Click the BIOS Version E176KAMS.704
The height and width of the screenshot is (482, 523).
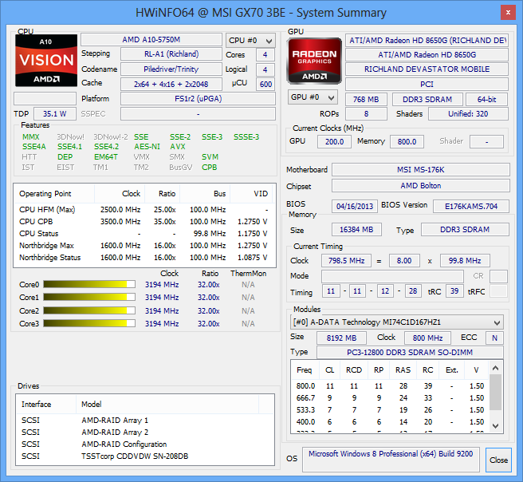471,206
